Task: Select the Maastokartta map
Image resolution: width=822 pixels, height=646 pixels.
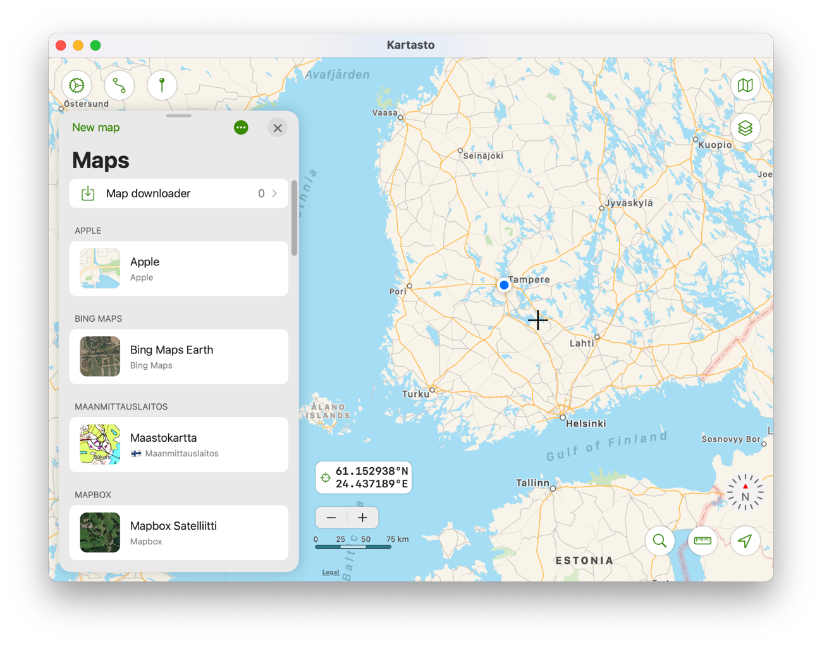Action: tap(179, 444)
